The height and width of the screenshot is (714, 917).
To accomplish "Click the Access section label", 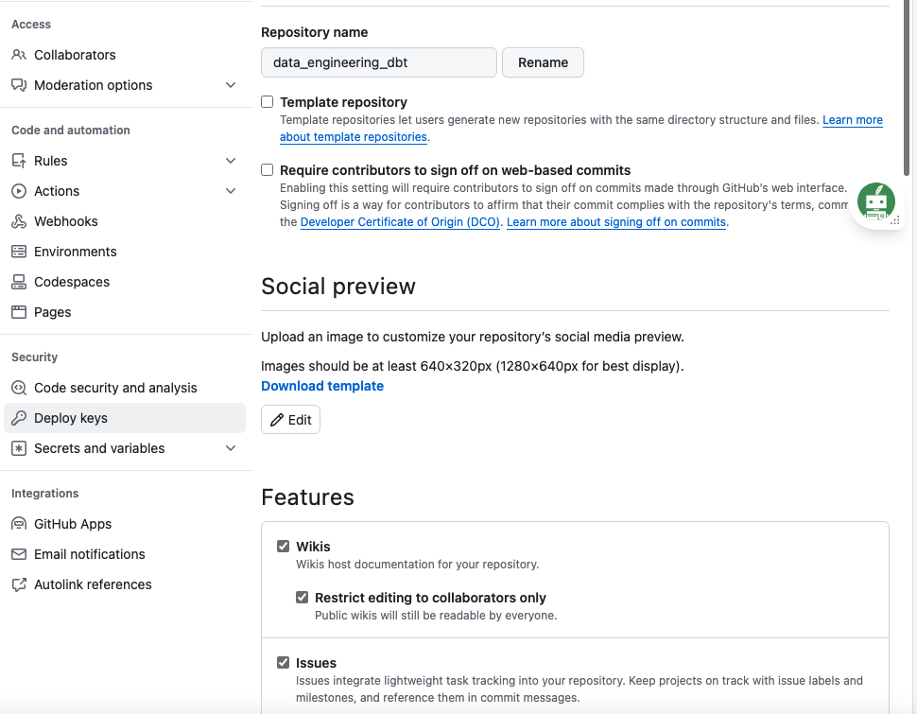I will click(31, 25).
